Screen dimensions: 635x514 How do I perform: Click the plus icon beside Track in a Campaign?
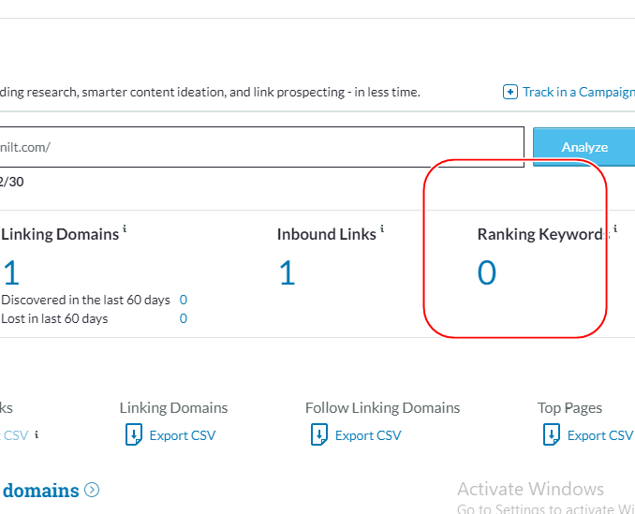510,92
